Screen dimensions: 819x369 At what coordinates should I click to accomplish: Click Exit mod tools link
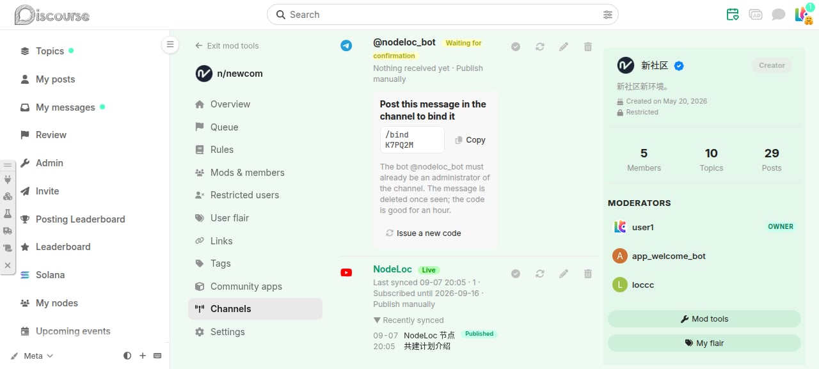click(x=227, y=46)
